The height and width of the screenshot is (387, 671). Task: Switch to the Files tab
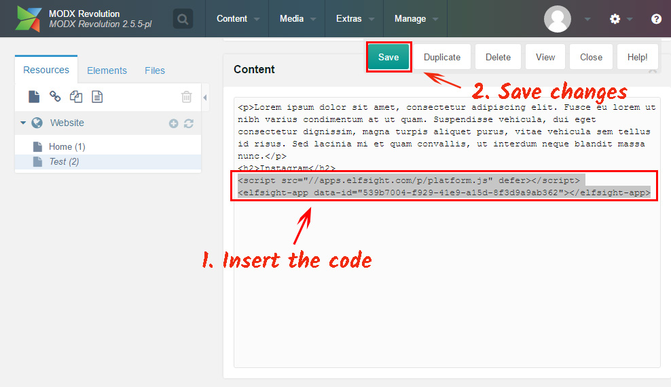coord(154,70)
